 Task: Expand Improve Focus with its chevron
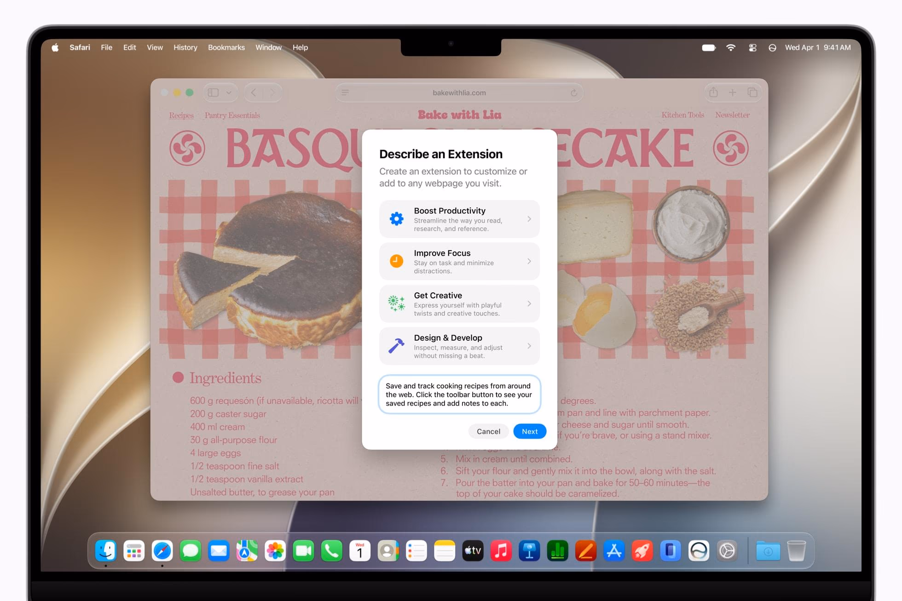tap(529, 261)
